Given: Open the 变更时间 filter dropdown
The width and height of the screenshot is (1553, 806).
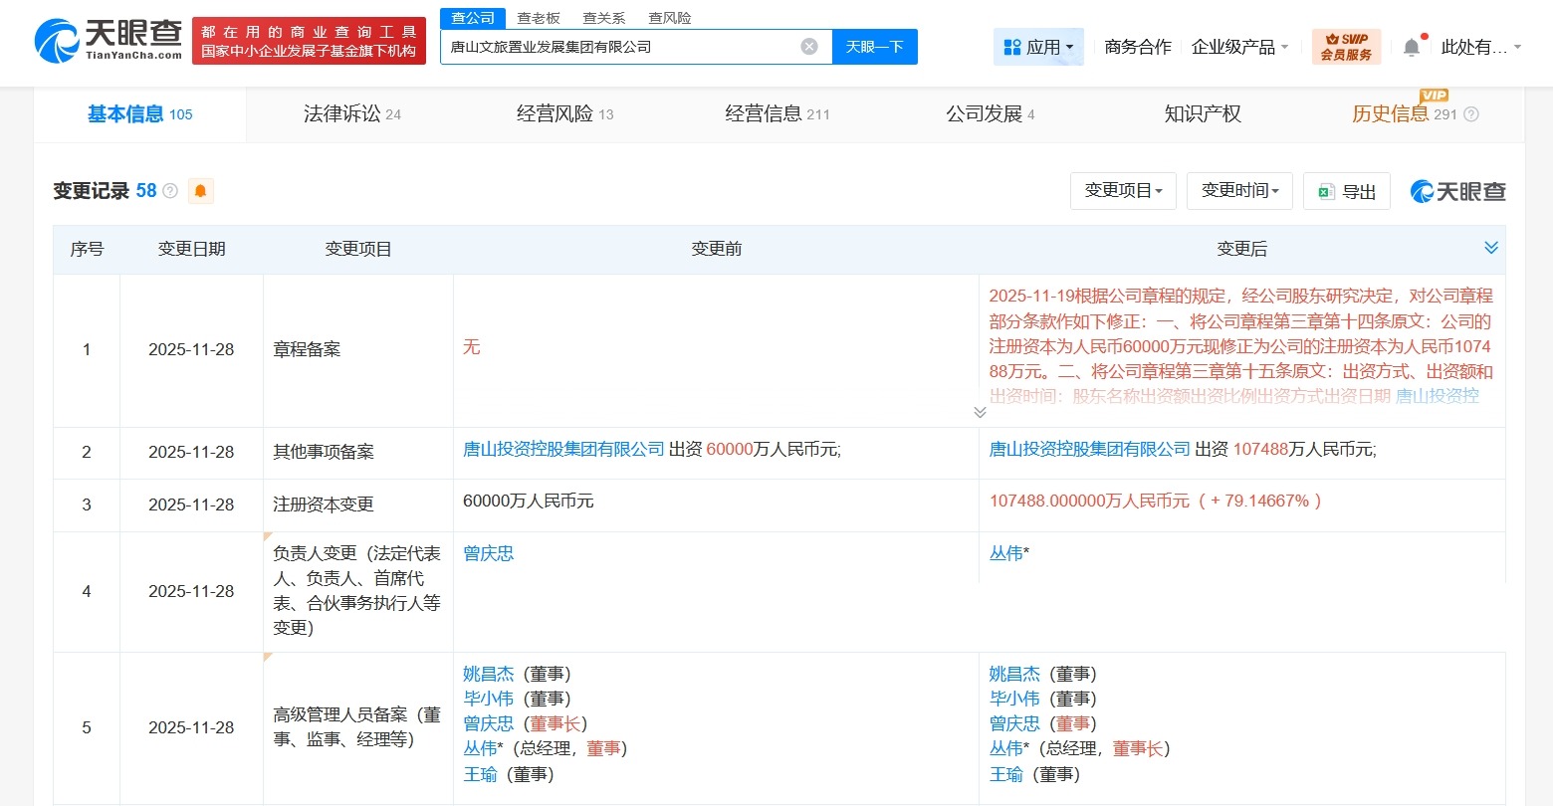Looking at the screenshot, I should (1239, 190).
